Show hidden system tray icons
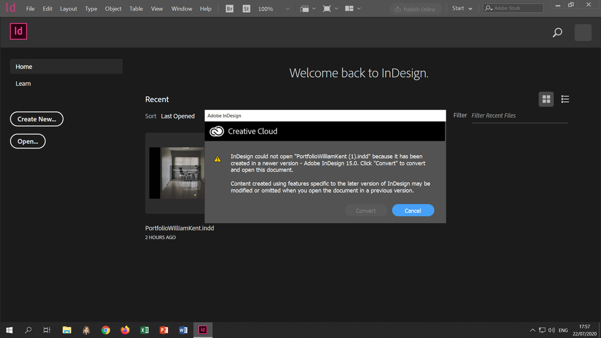601x338 pixels. tap(532, 330)
